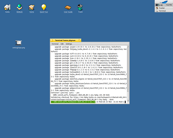The width and height of the screenshot is (173, 138).
Task: Open the Terminal menu in Terminal window
Action: click(x=55, y=44)
